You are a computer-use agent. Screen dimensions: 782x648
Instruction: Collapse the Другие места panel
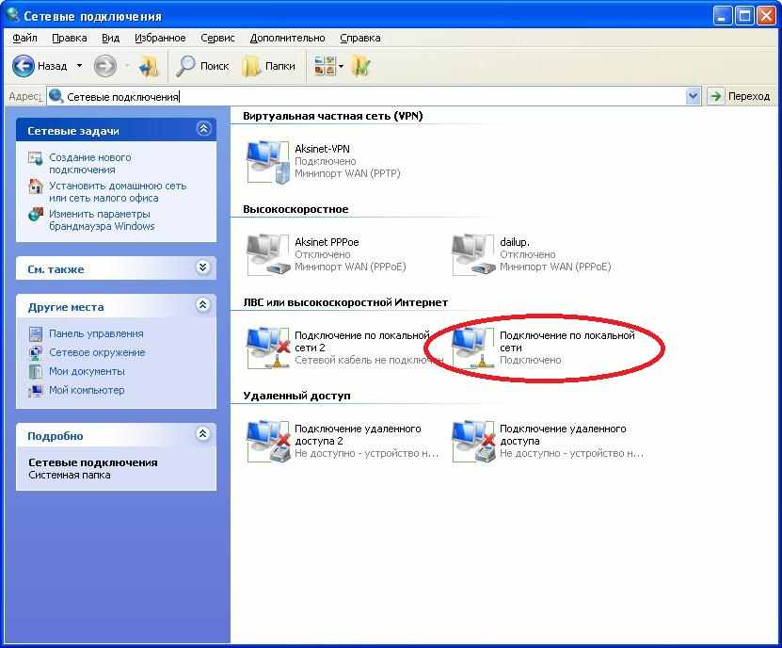(202, 304)
